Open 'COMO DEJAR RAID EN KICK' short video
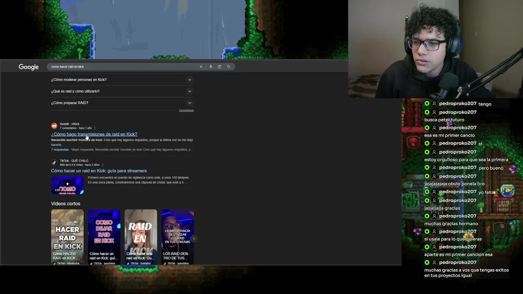 click(104, 237)
